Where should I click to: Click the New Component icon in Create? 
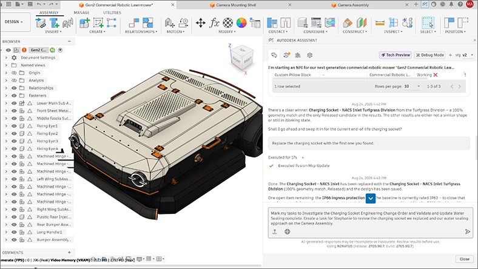tap(84, 23)
